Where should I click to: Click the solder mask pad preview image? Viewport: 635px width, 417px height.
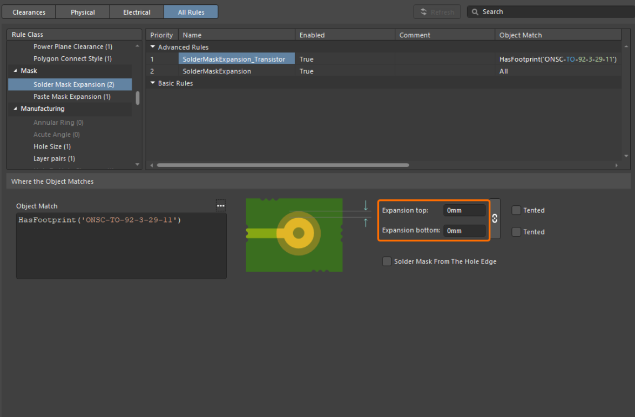[294, 235]
